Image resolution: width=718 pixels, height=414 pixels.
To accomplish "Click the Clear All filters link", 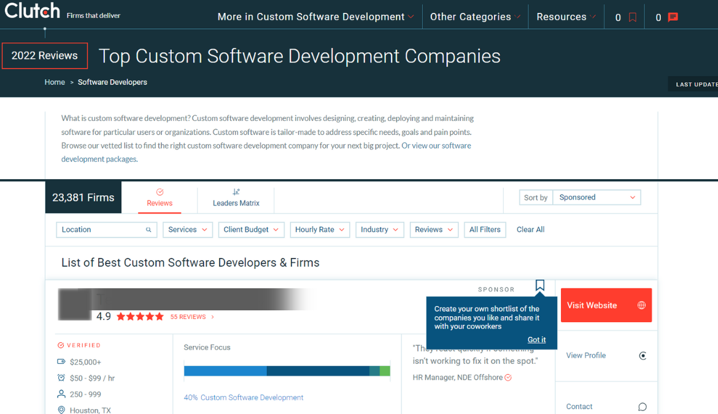I will (x=530, y=230).
